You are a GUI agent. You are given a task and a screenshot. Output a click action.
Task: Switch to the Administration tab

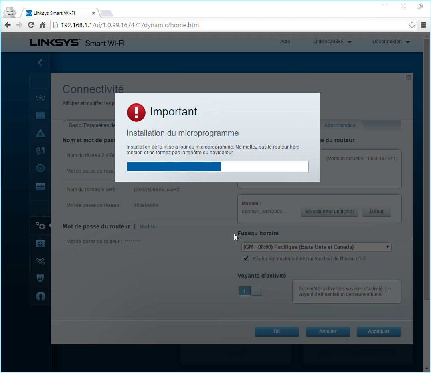coord(340,125)
